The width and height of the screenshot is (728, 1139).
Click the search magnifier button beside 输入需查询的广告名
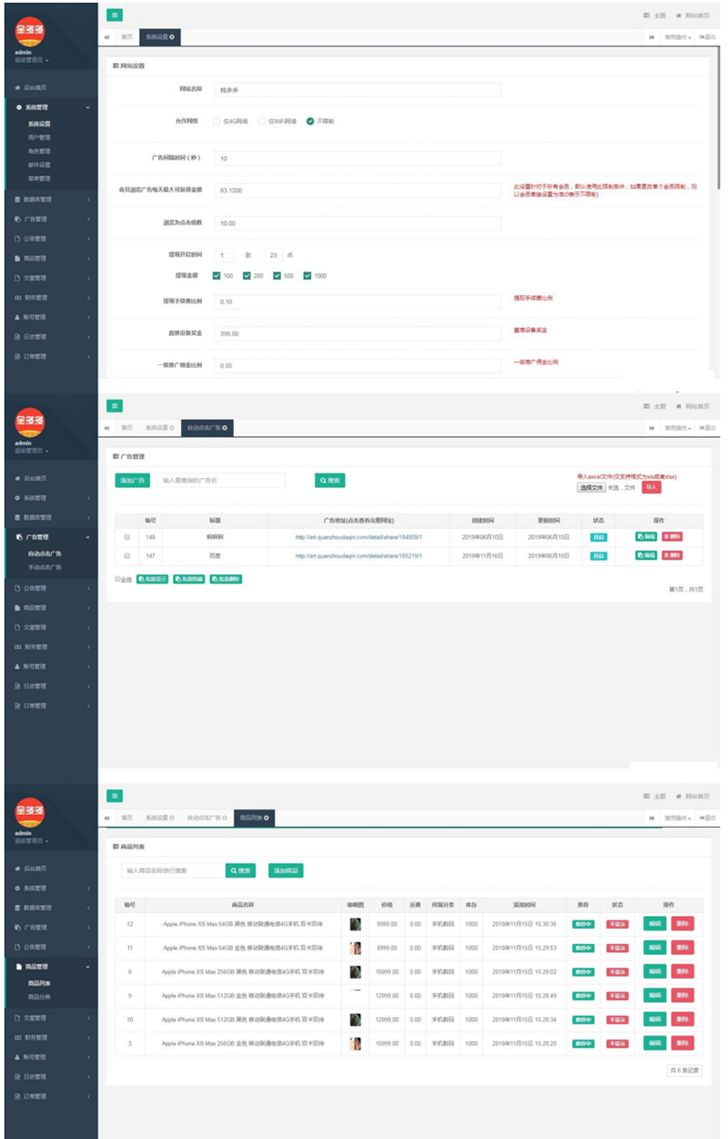[x=330, y=480]
